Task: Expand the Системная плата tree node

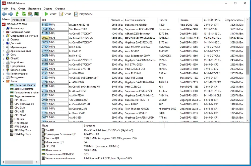Action: (x=4, y=32)
